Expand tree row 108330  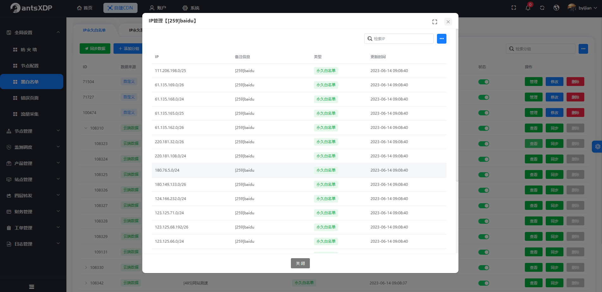click(x=86, y=268)
